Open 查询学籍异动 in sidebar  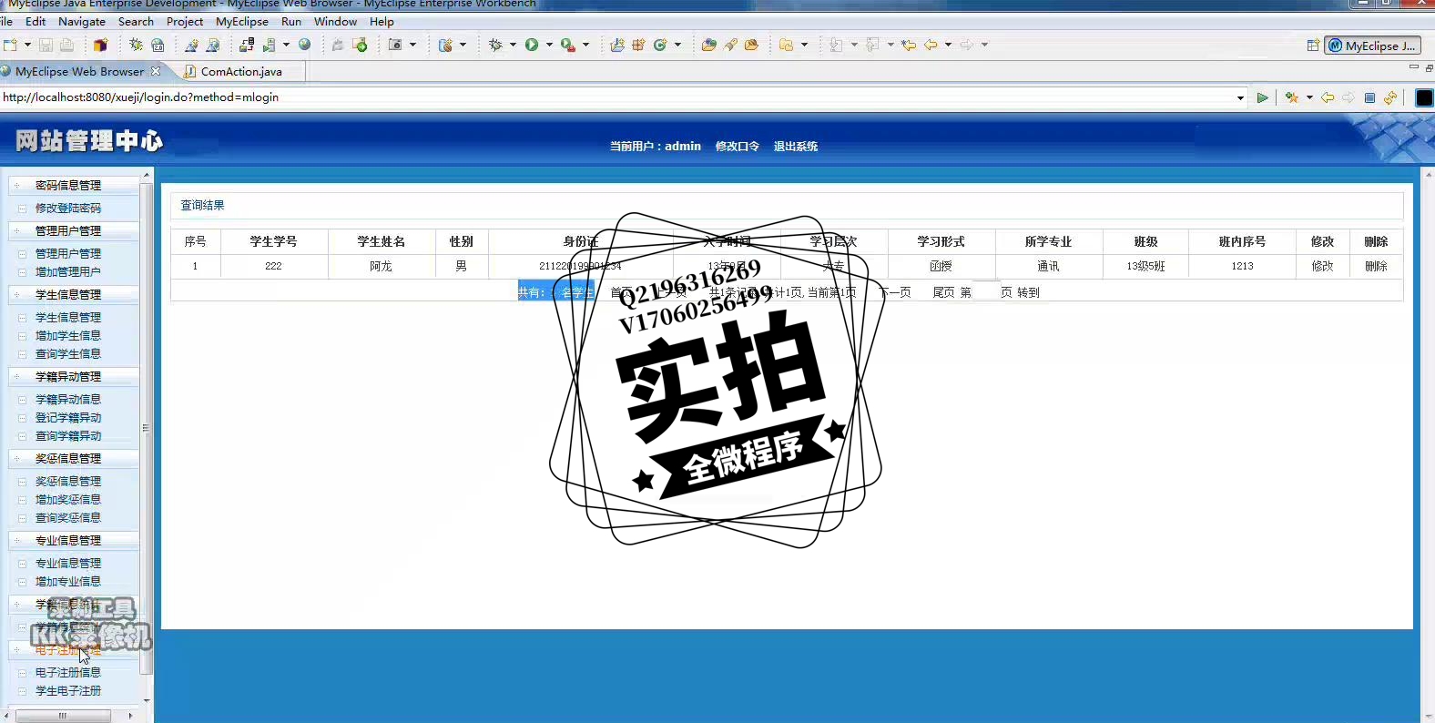click(68, 435)
